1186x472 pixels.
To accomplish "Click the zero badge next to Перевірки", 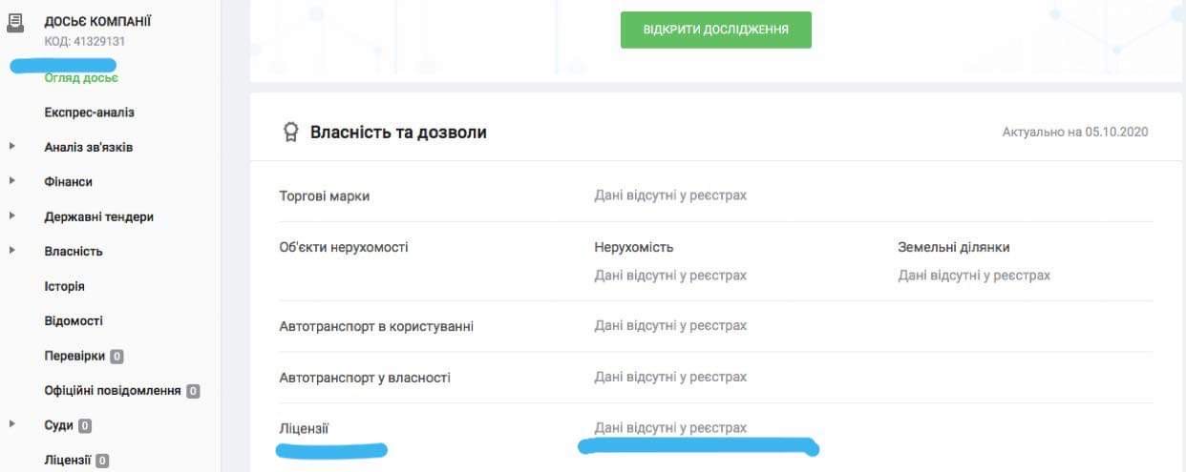I will pyautogui.click(x=116, y=357).
